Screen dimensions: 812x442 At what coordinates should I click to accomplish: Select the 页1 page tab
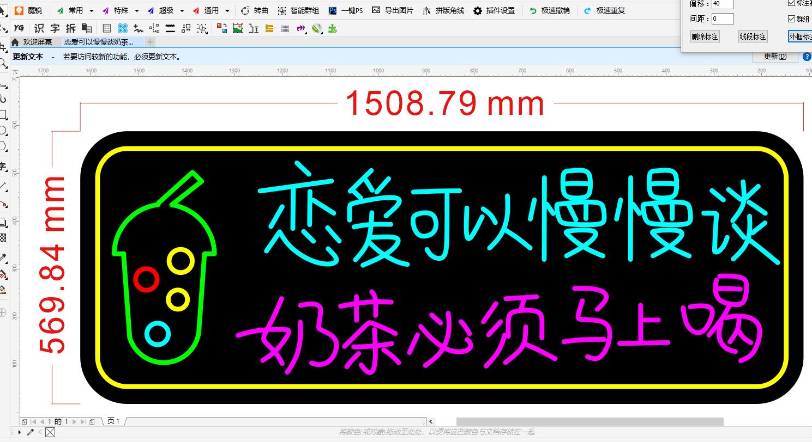114,421
